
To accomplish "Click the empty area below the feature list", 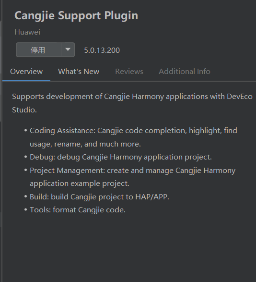I will (x=129, y=248).
